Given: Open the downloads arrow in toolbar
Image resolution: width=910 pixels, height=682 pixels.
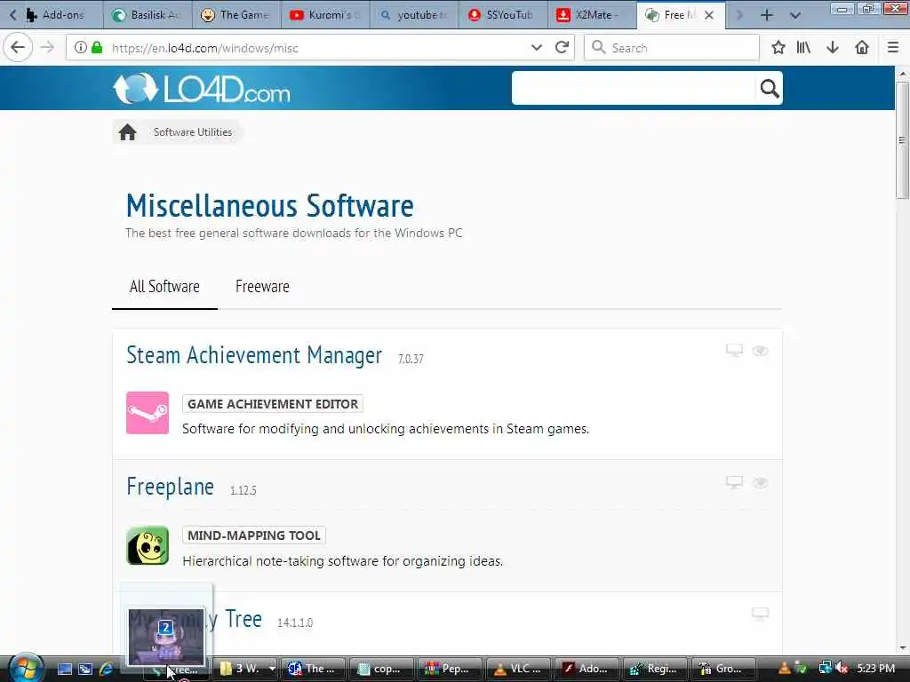Looking at the screenshot, I should pos(833,48).
